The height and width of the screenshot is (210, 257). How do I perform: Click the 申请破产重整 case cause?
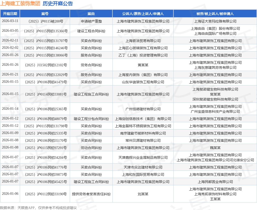[x=91, y=21]
